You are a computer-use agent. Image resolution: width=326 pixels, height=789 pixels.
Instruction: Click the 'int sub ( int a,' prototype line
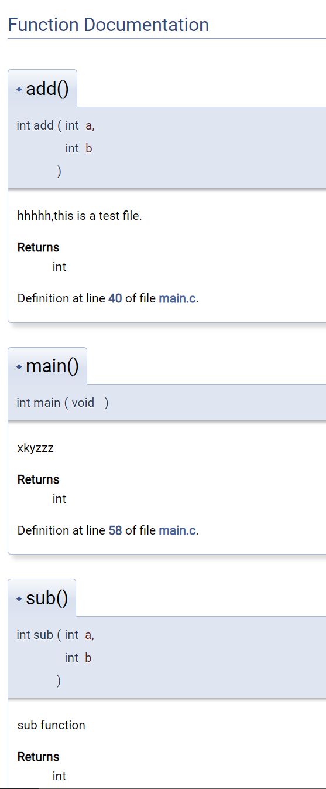[56, 635]
